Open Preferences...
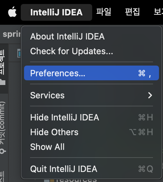The image size is (163, 182). pos(92,73)
